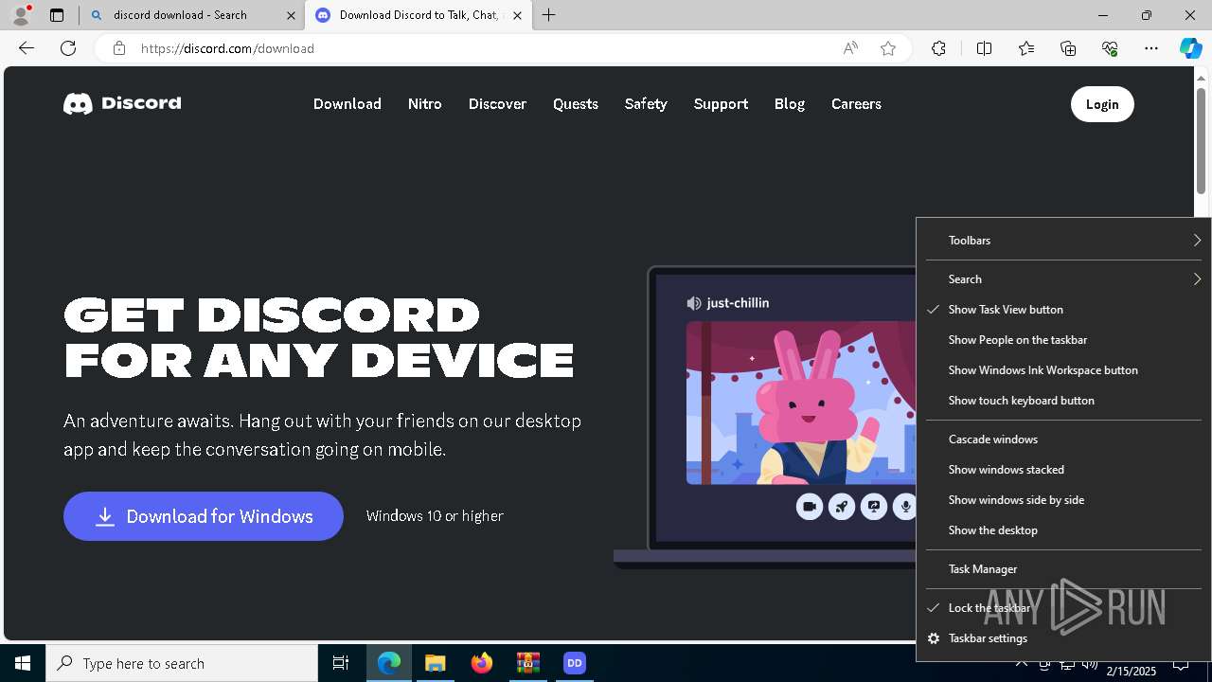Click the page vertical scrollbar thumb
Viewport: 1212px width, 682px height.
pos(1202,140)
